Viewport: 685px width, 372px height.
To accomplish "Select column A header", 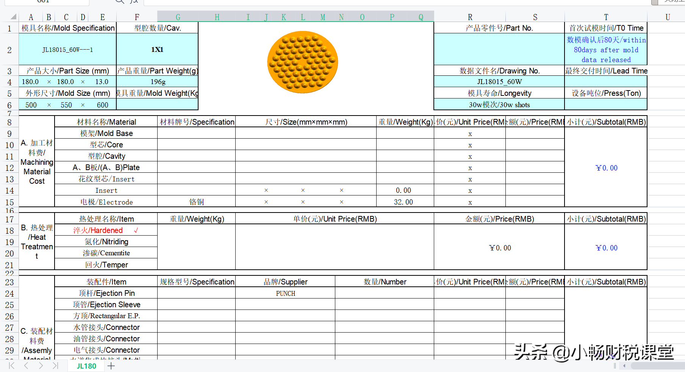I will tap(31, 17).
